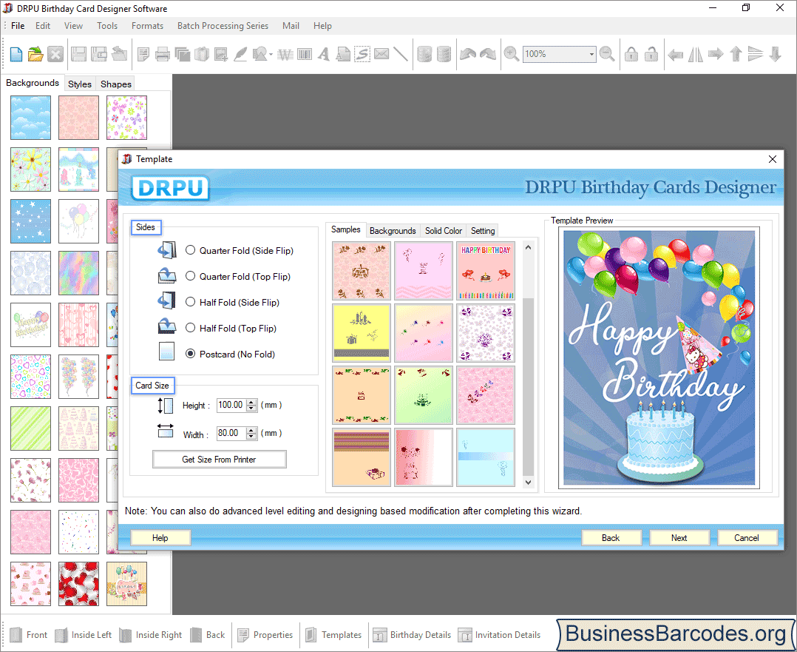Click the Width value field showing 80.00
The height and width of the screenshot is (652, 797).
click(x=231, y=433)
